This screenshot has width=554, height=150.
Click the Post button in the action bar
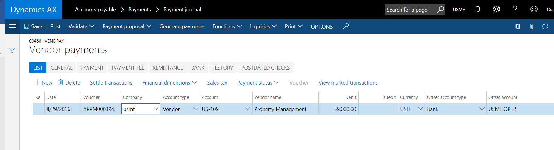[x=55, y=26]
